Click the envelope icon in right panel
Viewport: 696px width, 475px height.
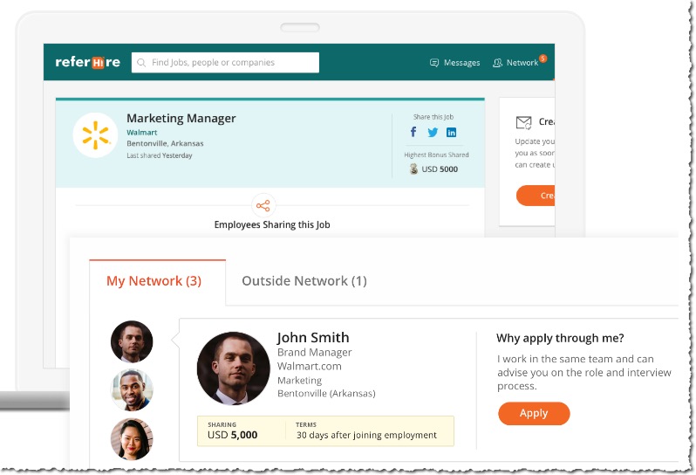coord(523,123)
